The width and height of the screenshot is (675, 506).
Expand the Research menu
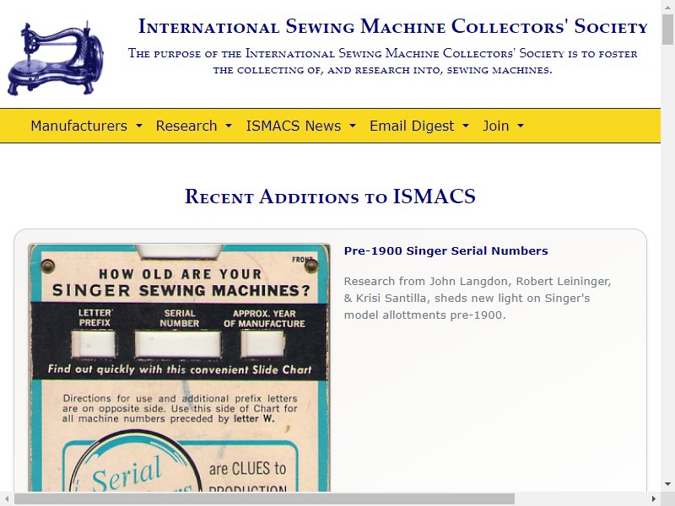click(x=194, y=126)
